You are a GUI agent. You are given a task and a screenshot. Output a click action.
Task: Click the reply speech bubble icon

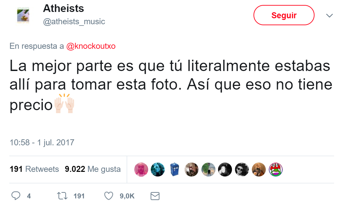(16, 196)
